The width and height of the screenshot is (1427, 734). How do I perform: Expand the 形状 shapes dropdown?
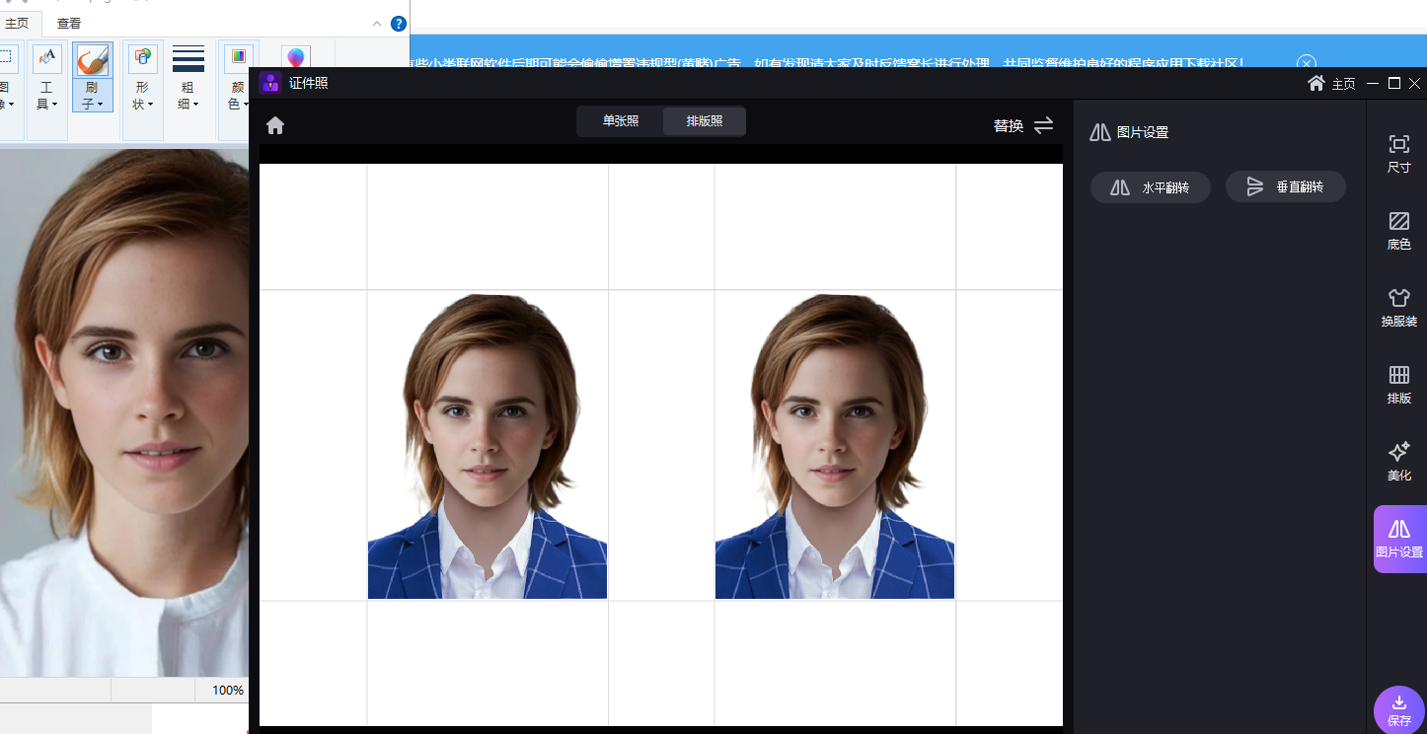coord(142,96)
